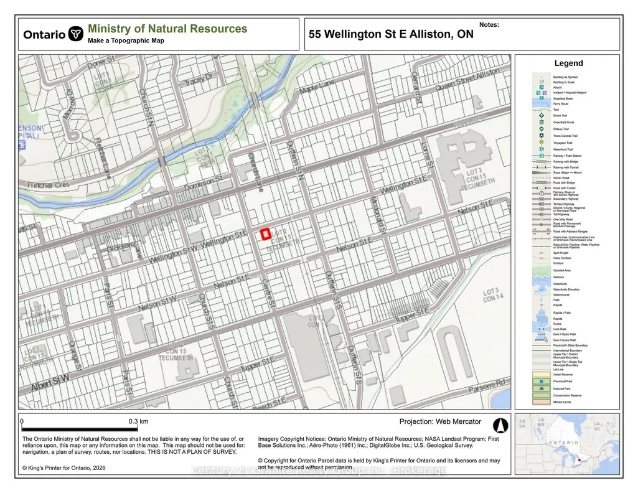Click the Waterfront Trail legend icon
Screen dimensions: 638x493
point(542,149)
